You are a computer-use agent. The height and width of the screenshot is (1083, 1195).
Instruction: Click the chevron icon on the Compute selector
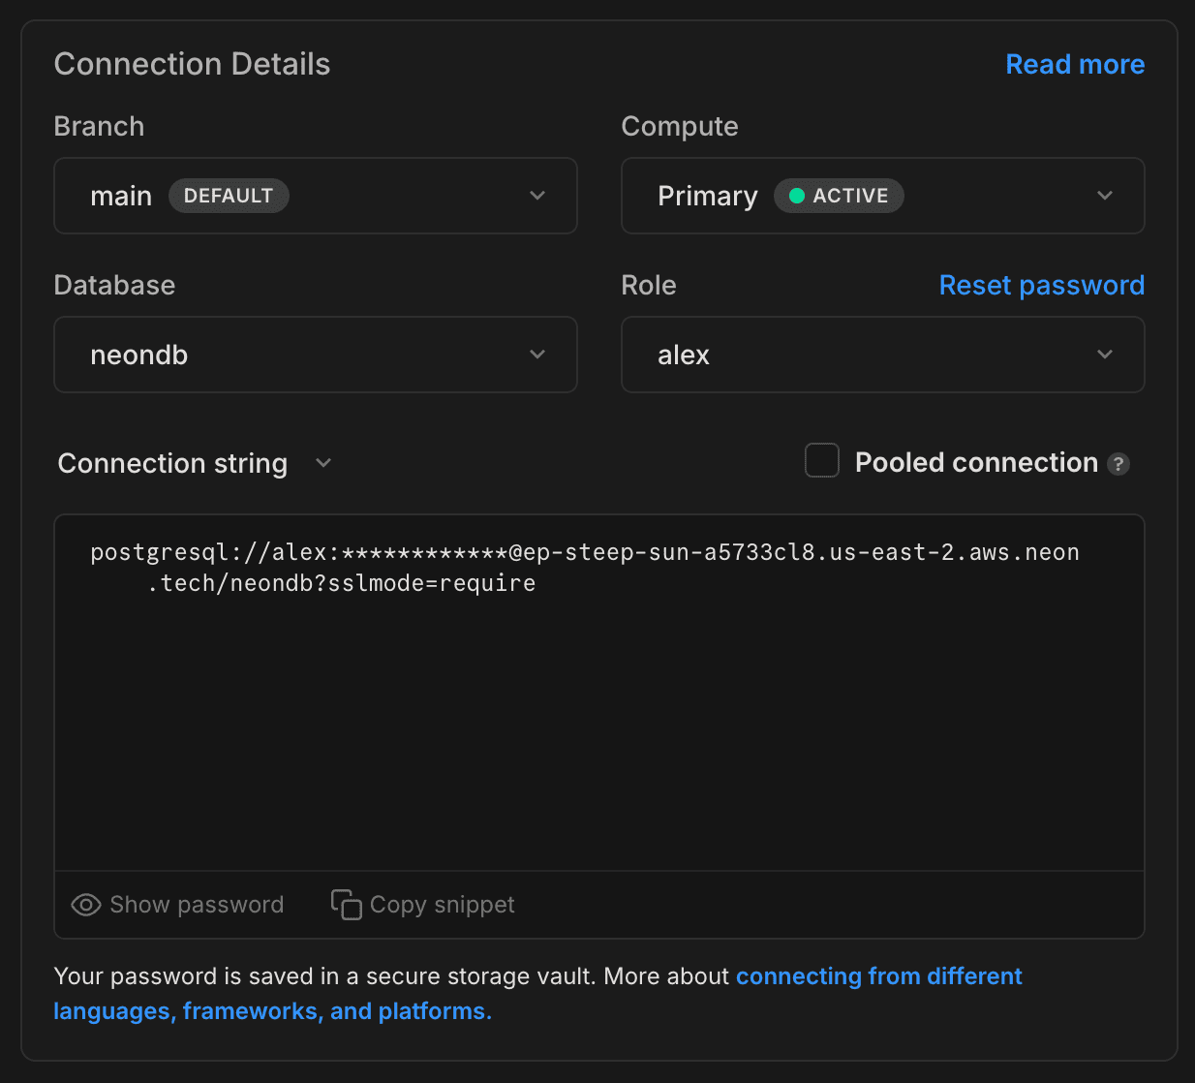(x=1105, y=196)
